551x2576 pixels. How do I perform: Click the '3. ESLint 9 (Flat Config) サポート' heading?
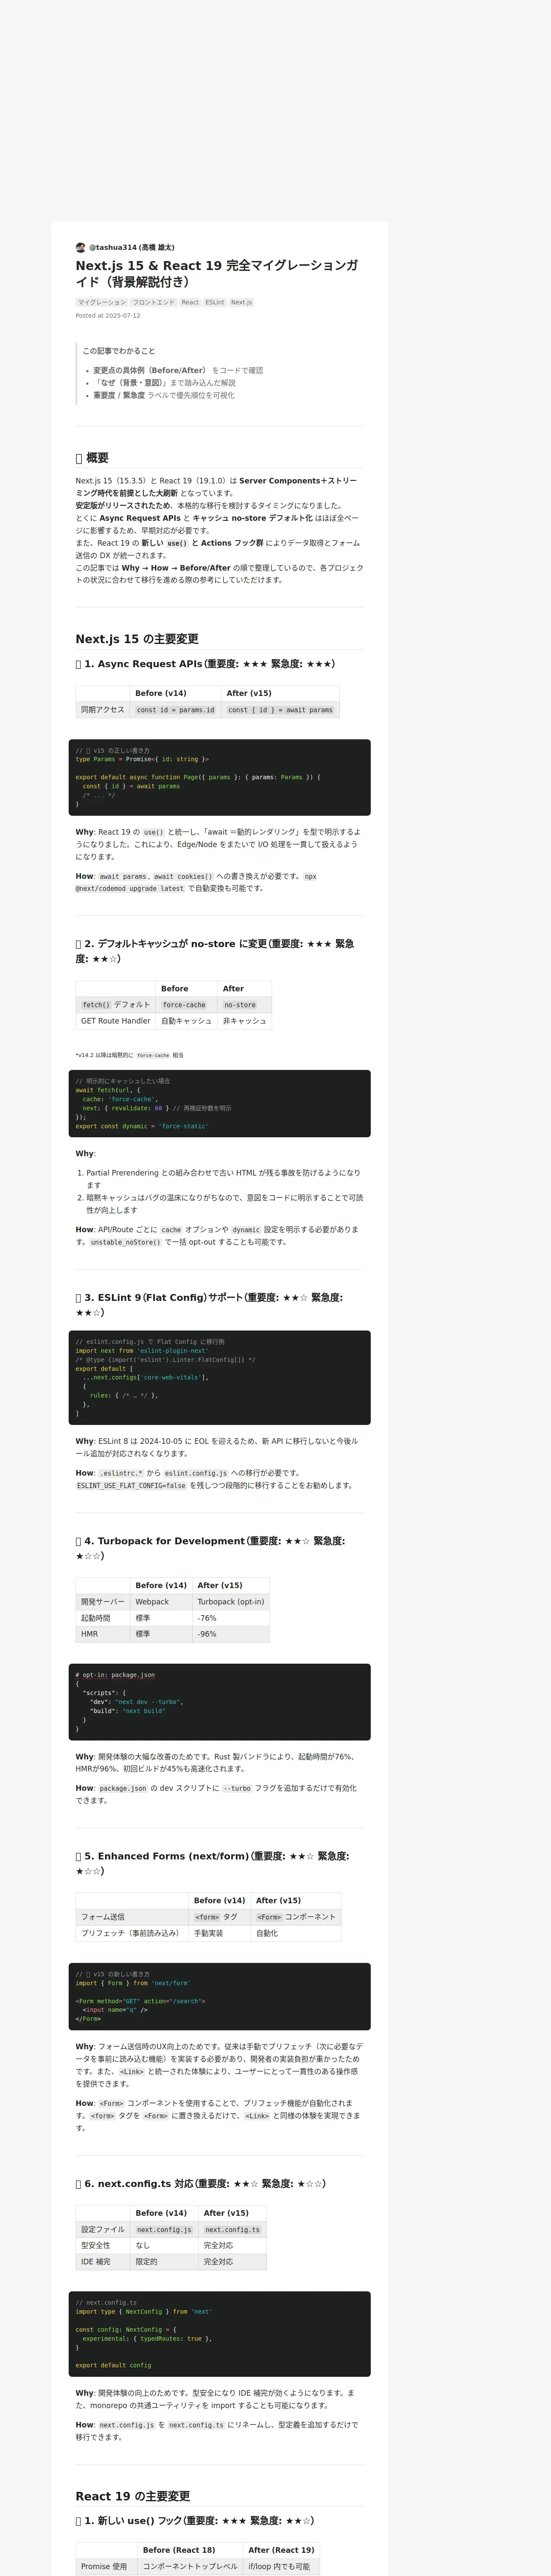point(209,1305)
